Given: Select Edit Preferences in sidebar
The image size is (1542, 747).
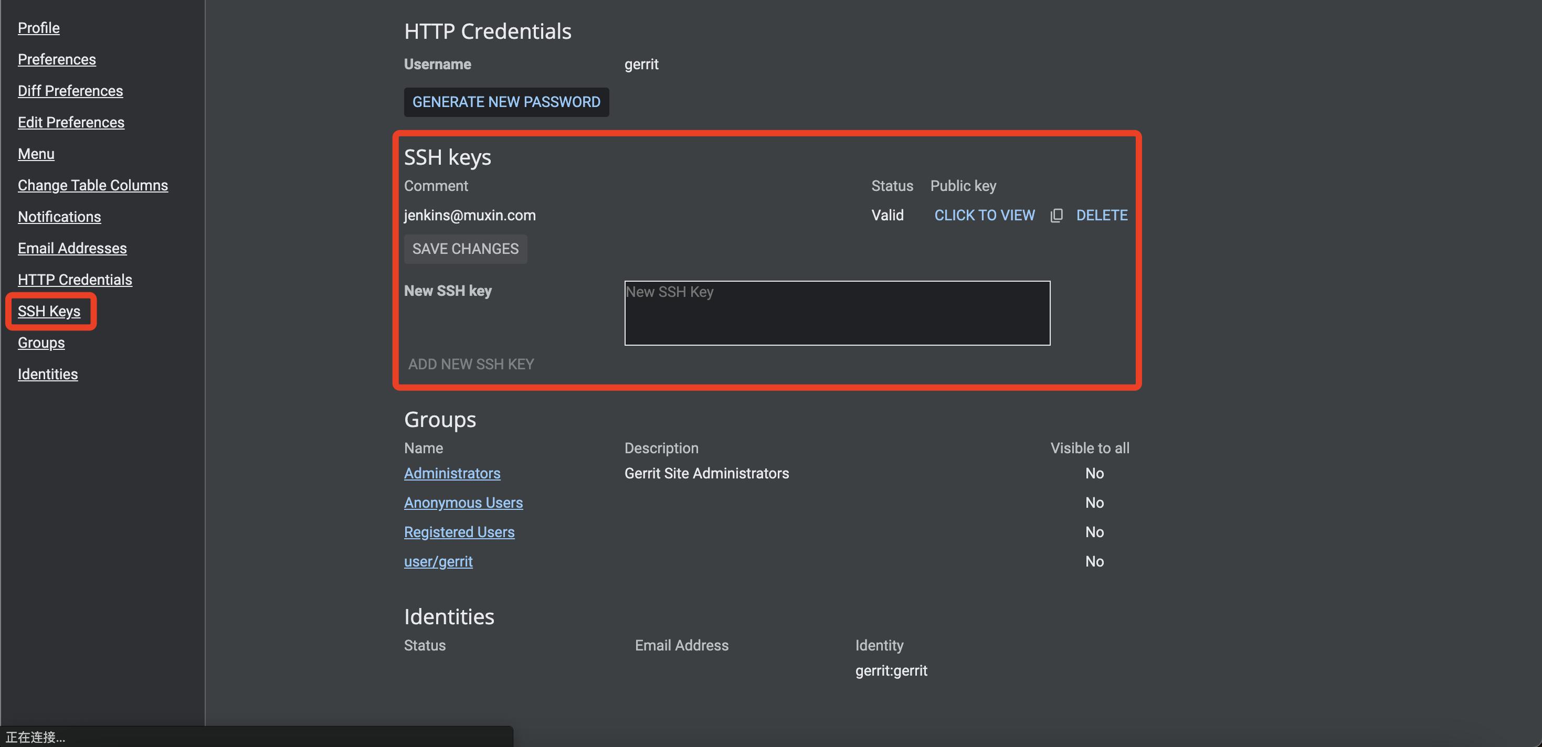Looking at the screenshot, I should [x=71, y=122].
